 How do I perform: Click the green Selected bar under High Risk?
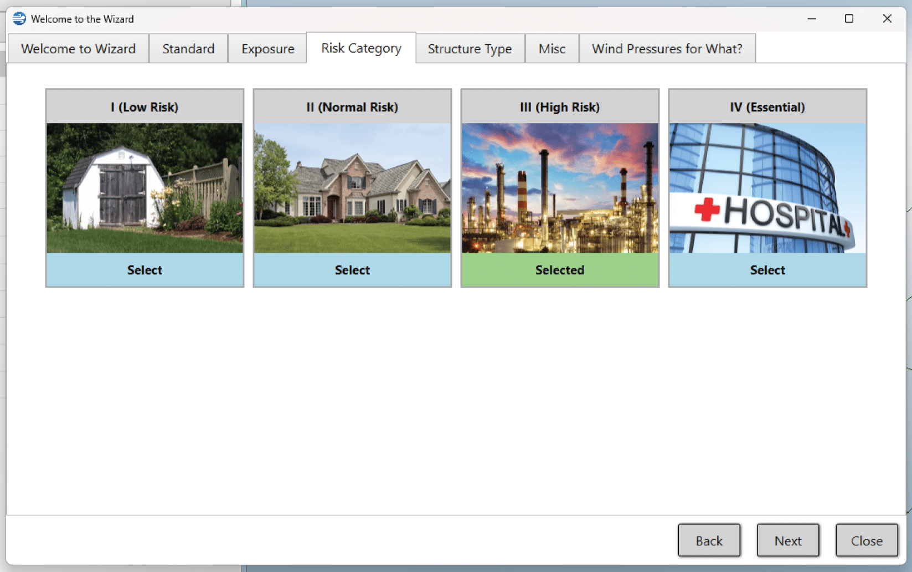point(560,270)
